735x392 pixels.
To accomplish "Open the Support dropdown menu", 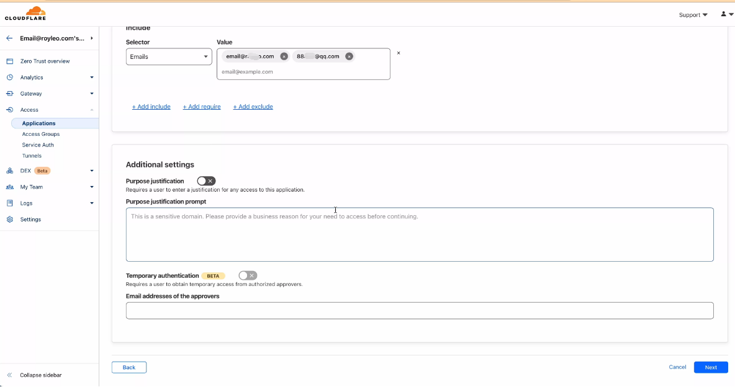I will pos(693,15).
